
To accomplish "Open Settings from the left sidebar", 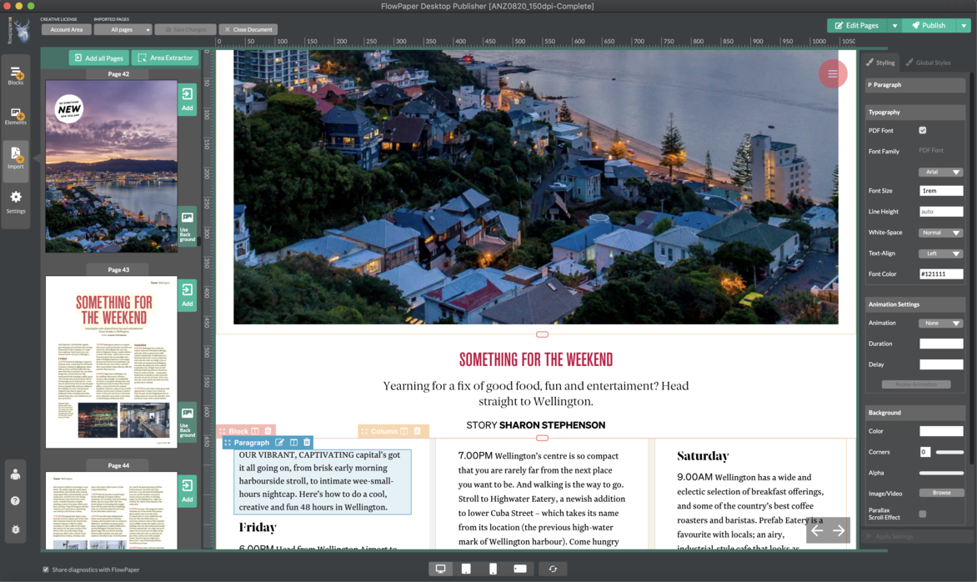I will tap(16, 201).
